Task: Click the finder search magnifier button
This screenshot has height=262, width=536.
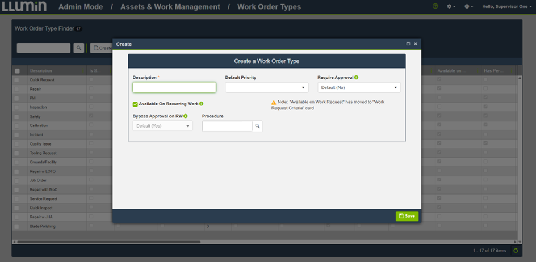Action: click(79, 48)
